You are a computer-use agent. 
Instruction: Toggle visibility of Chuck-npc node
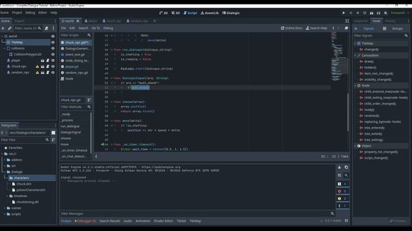point(53,67)
